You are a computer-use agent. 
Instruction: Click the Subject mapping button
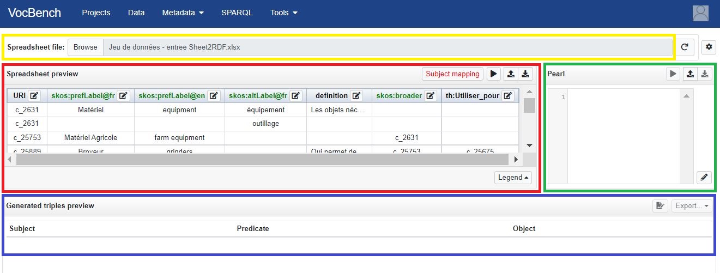click(452, 74)
